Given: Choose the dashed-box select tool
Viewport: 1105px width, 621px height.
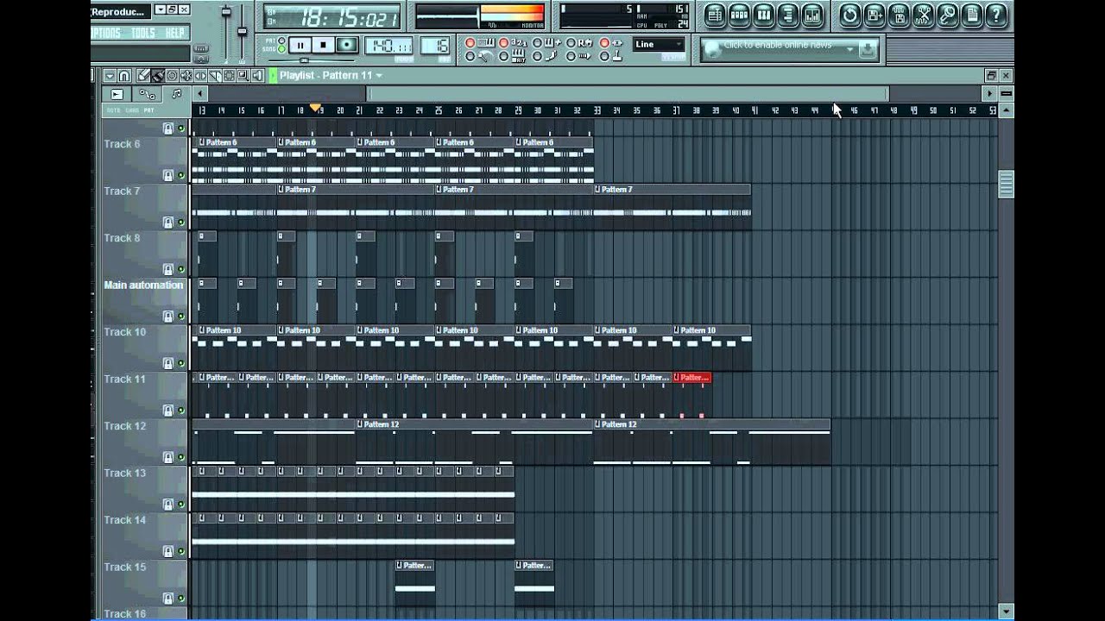Looking at the screenshot, I should coord(229,76).
